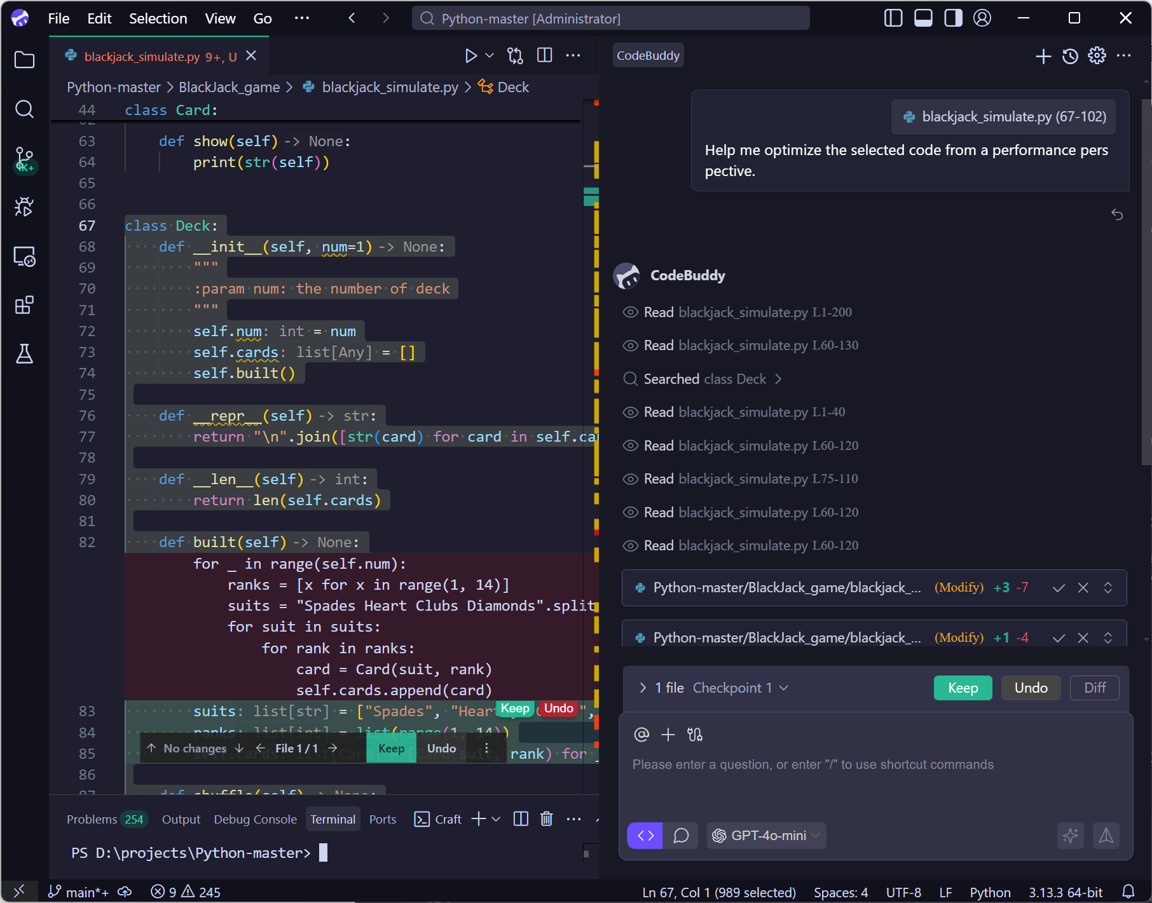Open CodeBuddy chat history clock icon
This screenshot has width=1152, height=903.
coord(1071,56)
